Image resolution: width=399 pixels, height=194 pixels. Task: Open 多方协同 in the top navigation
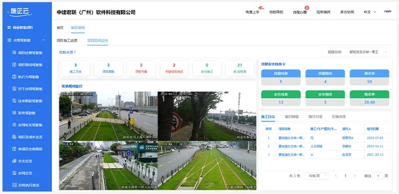[x=347, y=12]
